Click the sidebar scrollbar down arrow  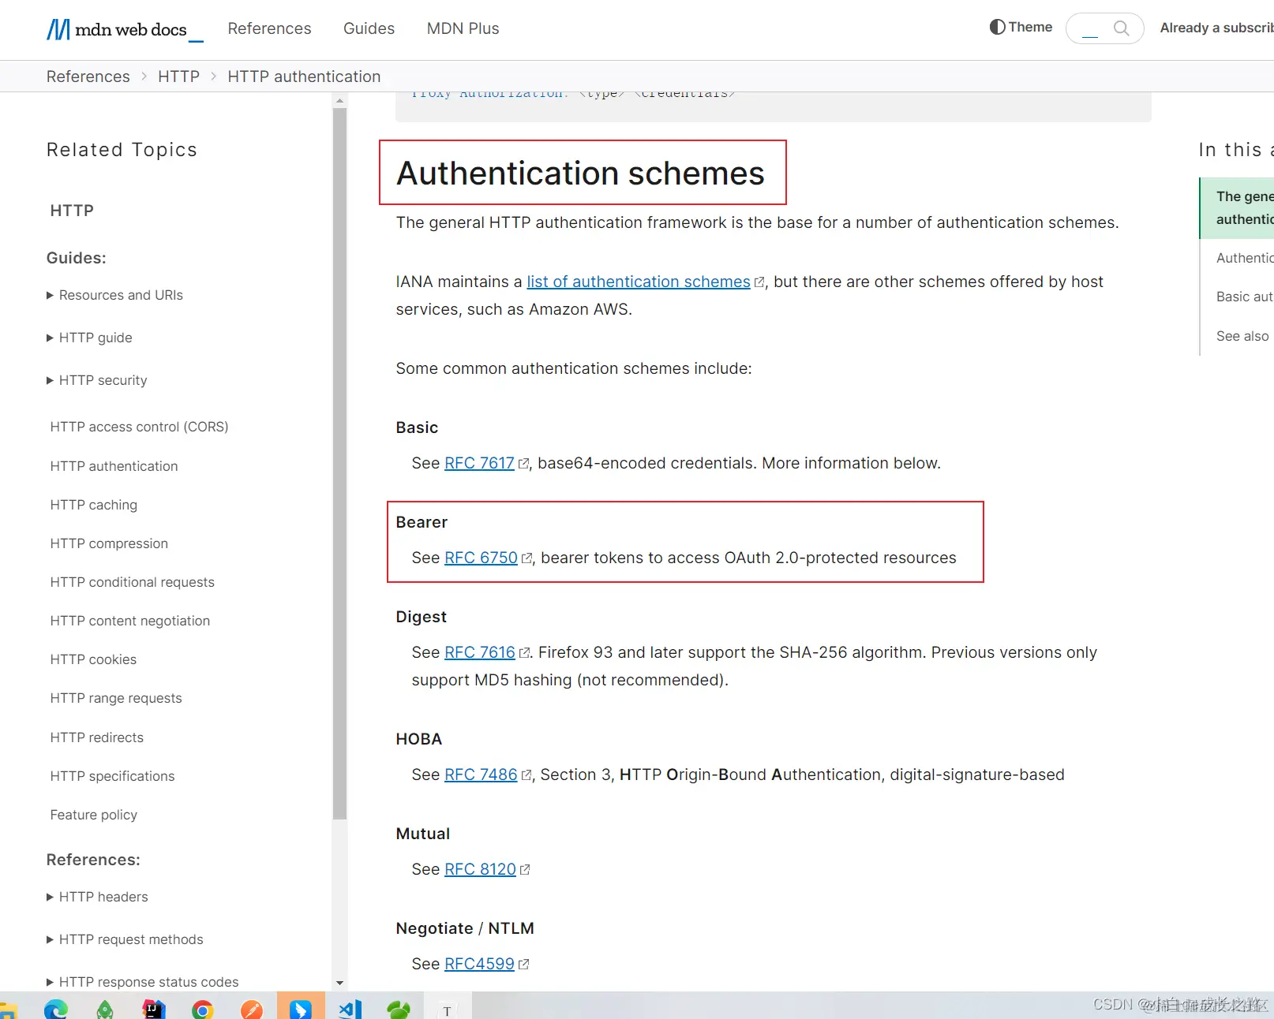[339, 983]
